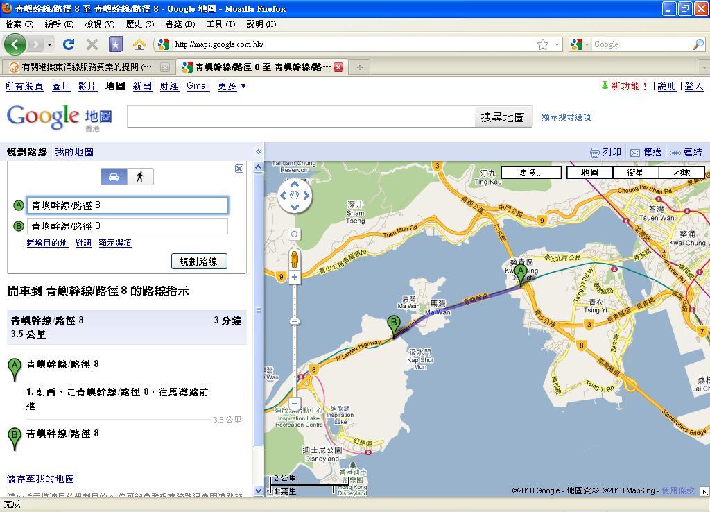Click the 新增目的地 link
Image resolution: width=710 pixels, height=512 pixels.
[48, 244]
